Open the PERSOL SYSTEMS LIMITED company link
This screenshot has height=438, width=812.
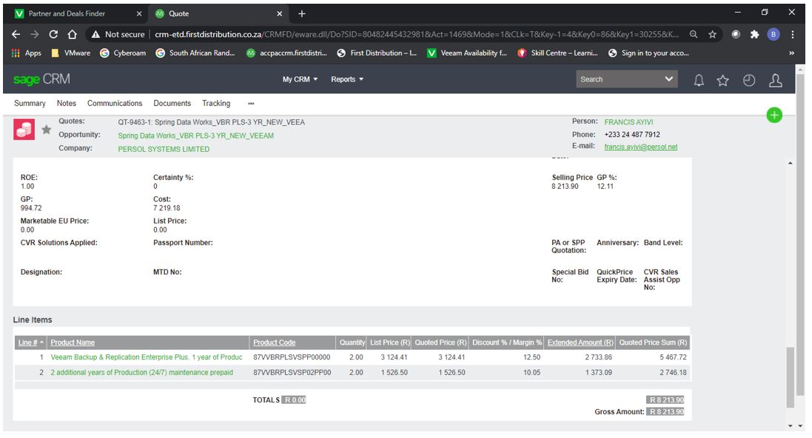tap(164, 149)
